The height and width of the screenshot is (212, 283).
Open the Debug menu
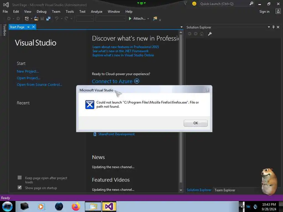[41, 12]
